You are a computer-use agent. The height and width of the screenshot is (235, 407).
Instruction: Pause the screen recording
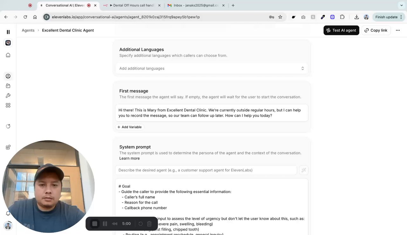[105, 224]
